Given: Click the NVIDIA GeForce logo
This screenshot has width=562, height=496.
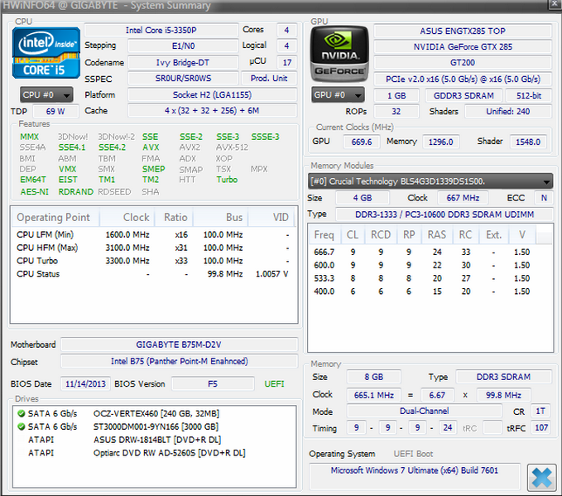Looking at the screenshot, I should (339, 54).
